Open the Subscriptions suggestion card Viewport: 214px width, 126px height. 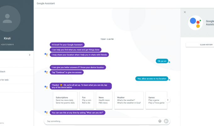point(65,100)
